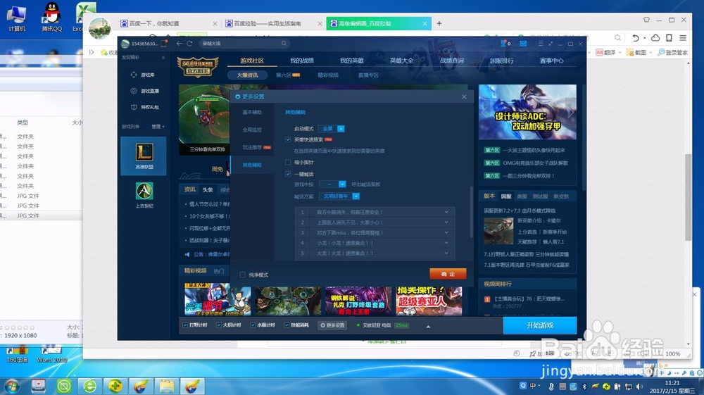
Task: Open 计算机 desktop icon
Action: coord(17,17)
